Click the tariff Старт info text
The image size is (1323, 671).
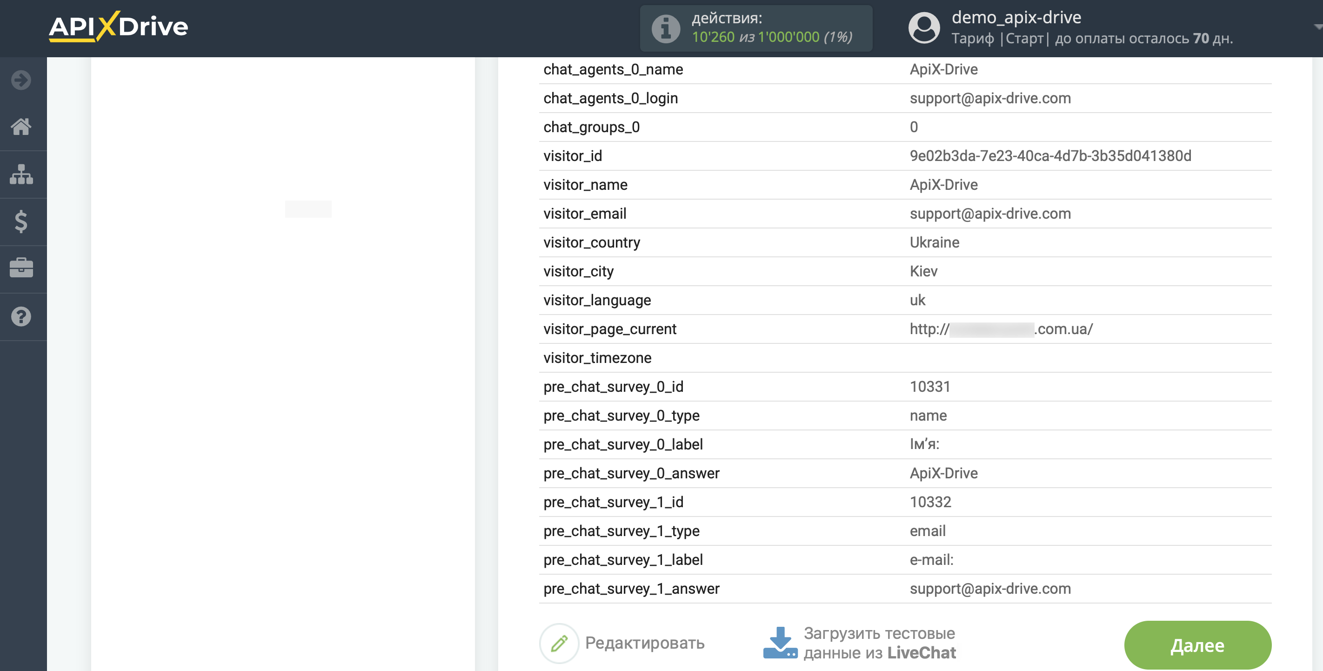click(1092, 39)
